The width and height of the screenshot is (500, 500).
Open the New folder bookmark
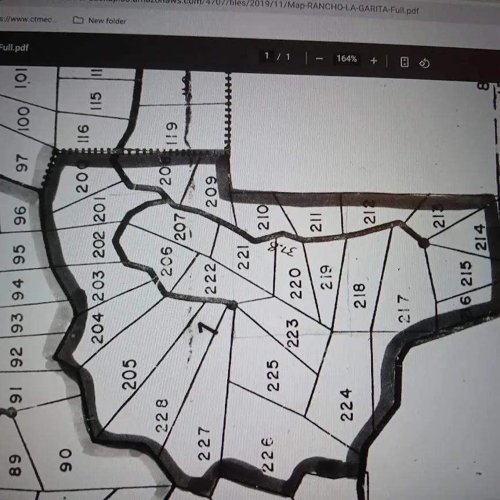[x=100, y=21]
